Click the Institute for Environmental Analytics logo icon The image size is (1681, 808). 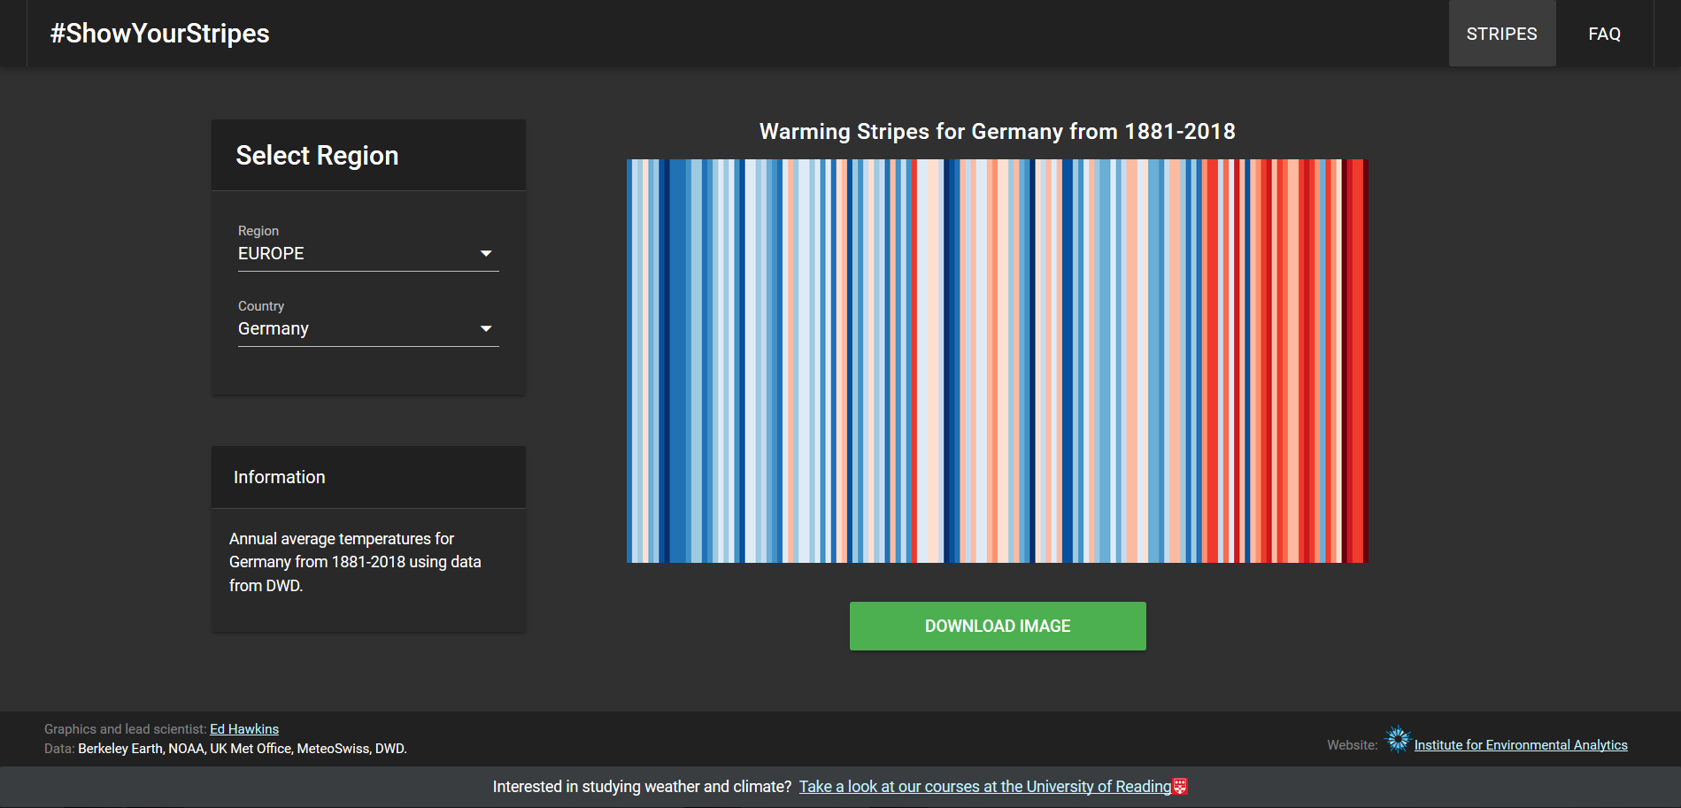[x=1398, y=739]
